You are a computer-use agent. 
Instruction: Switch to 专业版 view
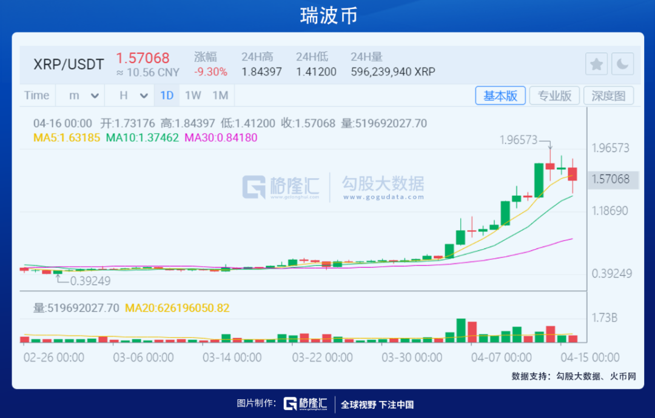tap(554, 96)
